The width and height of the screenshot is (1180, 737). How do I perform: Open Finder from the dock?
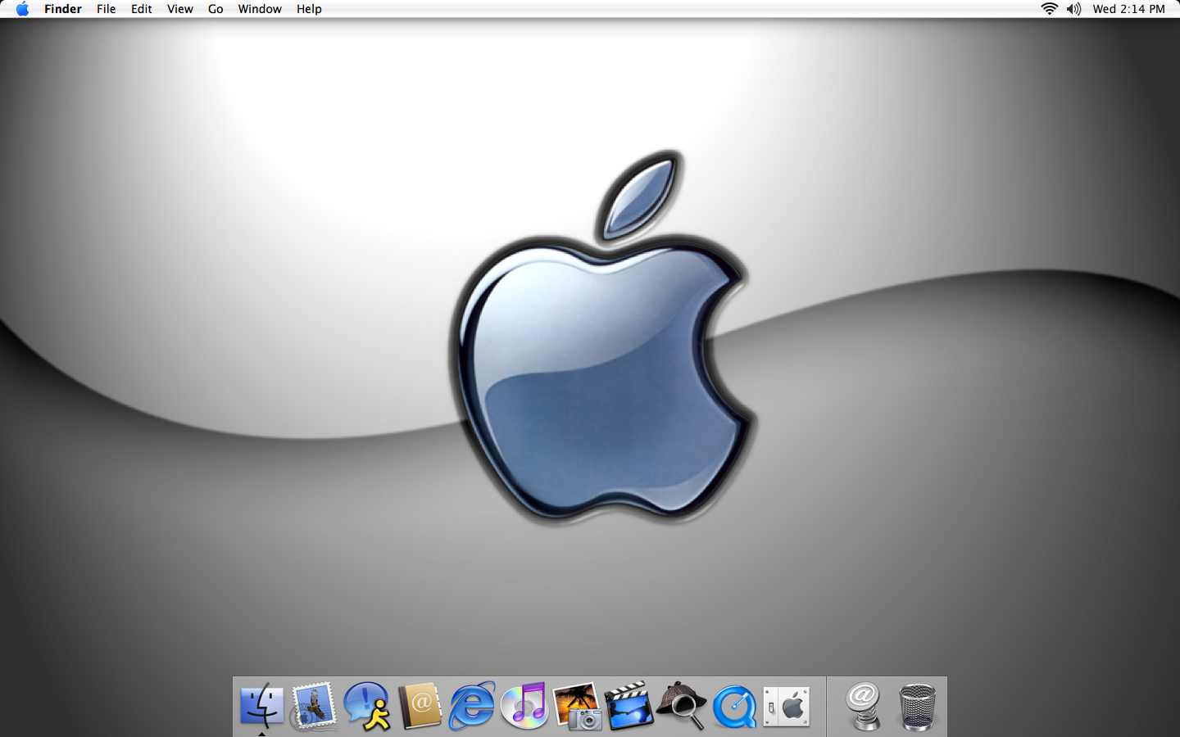pyautogui.click(x=261, y=705)
